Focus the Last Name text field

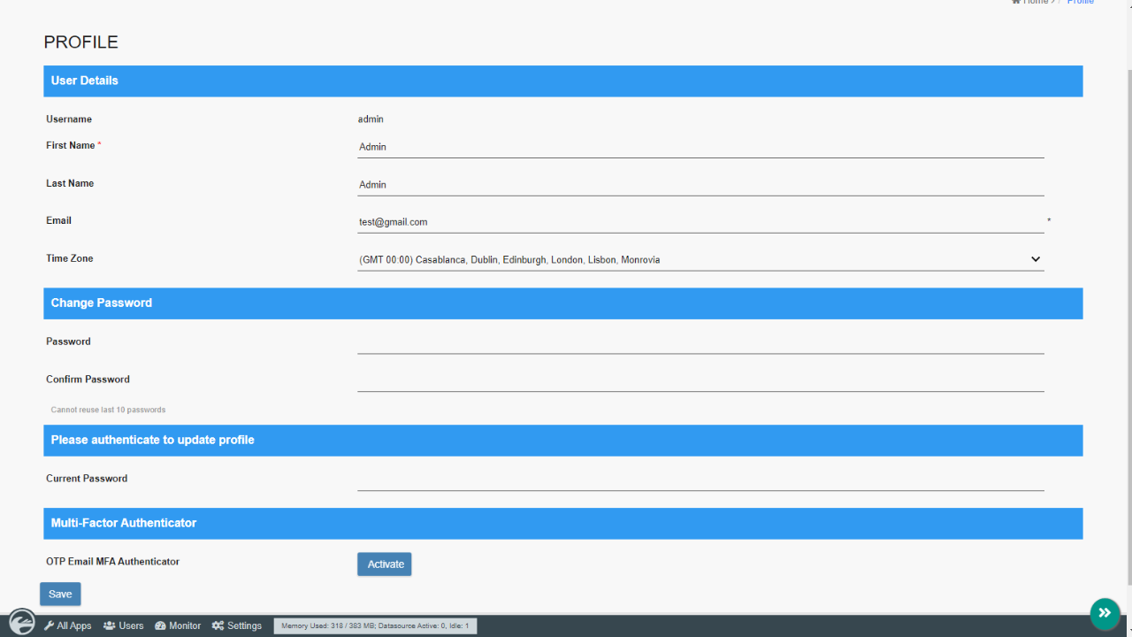(700, 185)
